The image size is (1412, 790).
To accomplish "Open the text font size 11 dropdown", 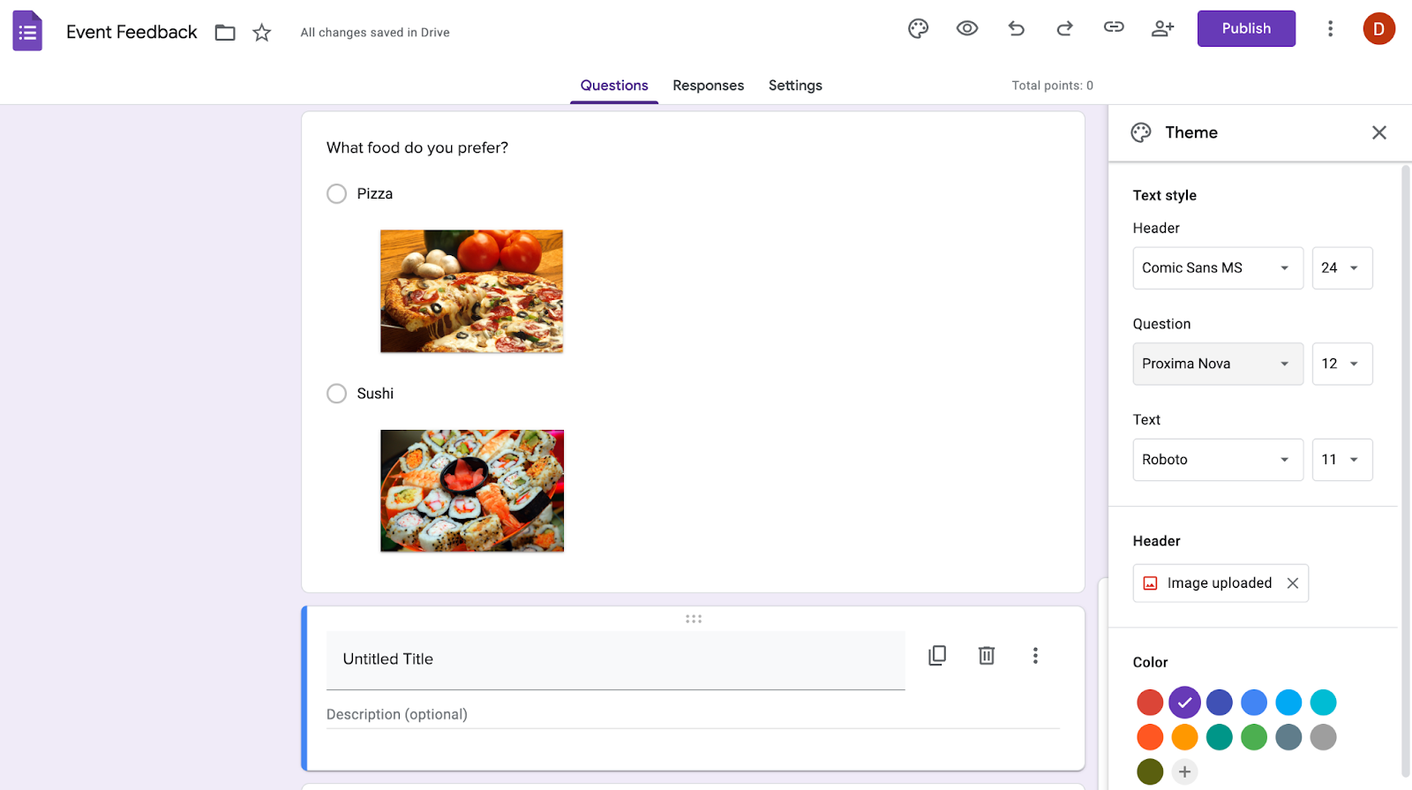I will click(x=1341, y=460).
